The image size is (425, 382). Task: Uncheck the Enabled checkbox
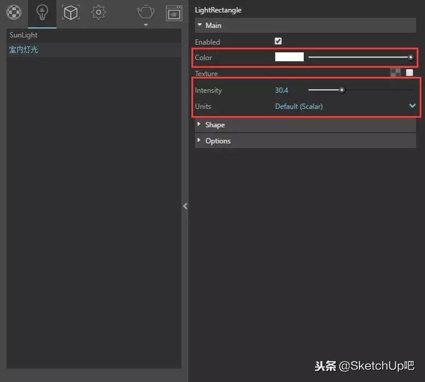point(278,41)
